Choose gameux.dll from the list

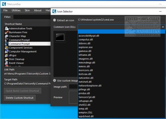pos(122,51)
